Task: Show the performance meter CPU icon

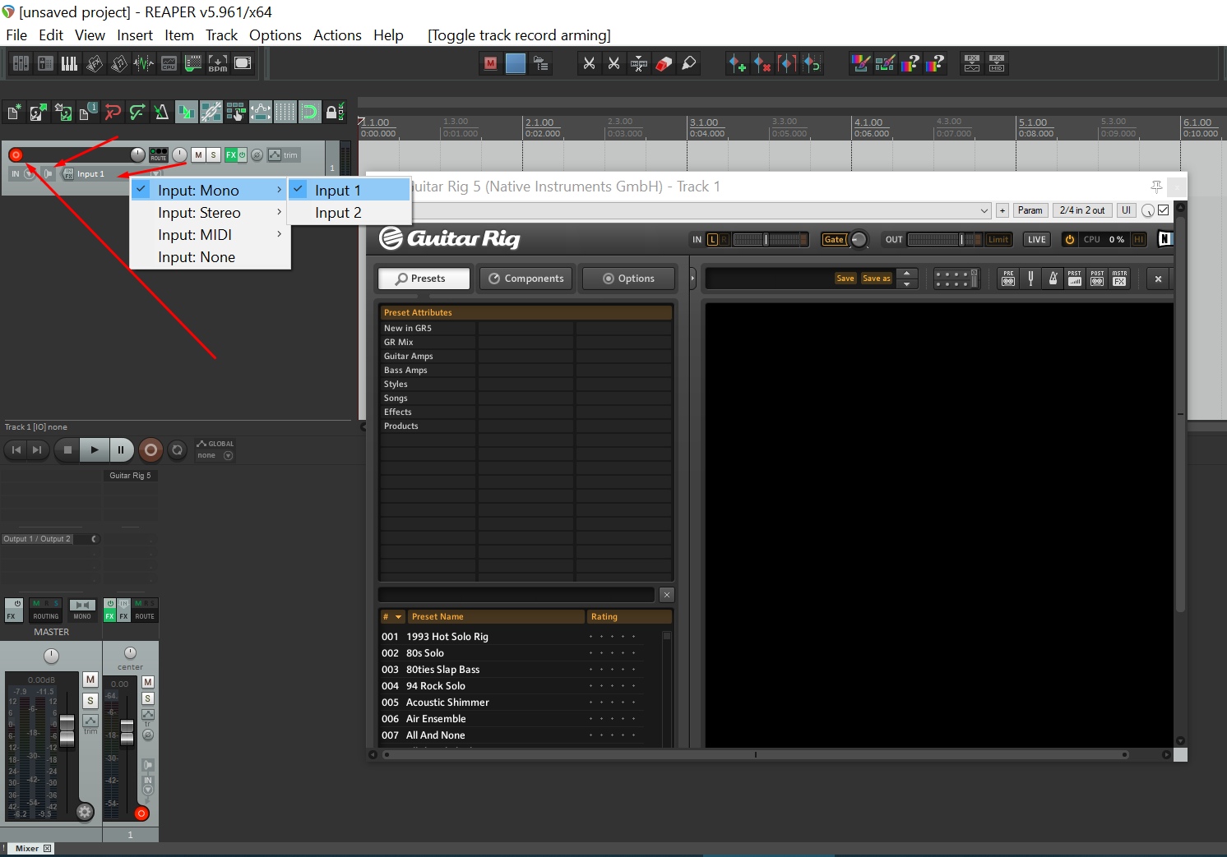Action: [x=169, y=63]
